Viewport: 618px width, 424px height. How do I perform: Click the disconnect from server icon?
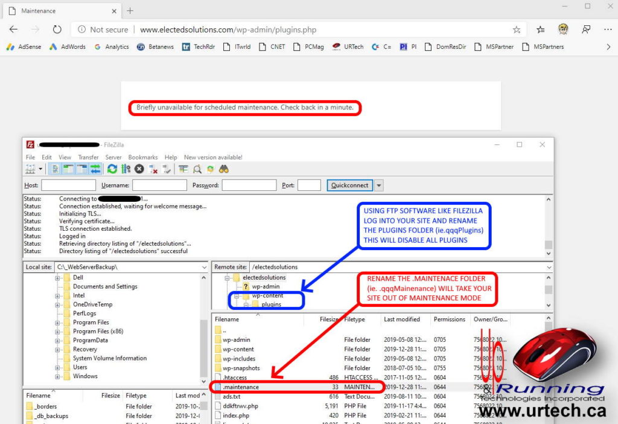click(x=153, y=169)
